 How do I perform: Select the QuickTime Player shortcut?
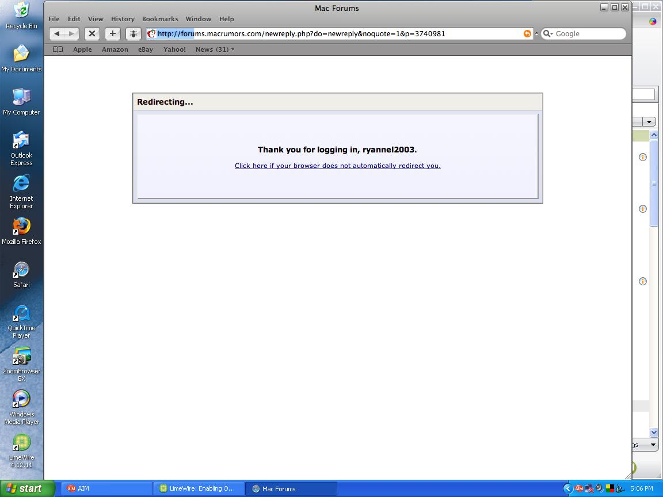[21, 321]
